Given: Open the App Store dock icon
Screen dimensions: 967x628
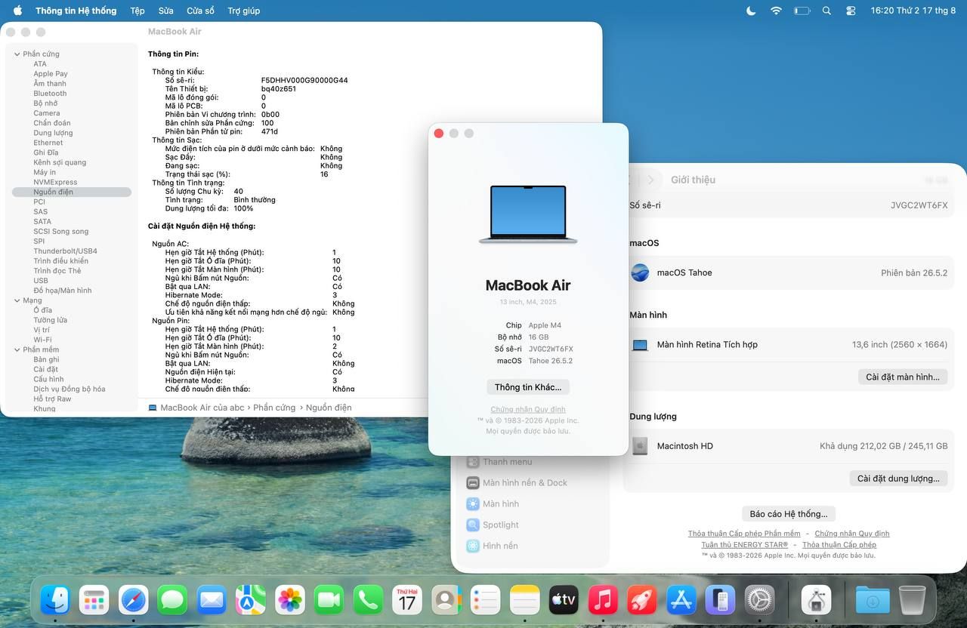Looking at the screenshot, I should pyautogui.click(x=681, y=601).
